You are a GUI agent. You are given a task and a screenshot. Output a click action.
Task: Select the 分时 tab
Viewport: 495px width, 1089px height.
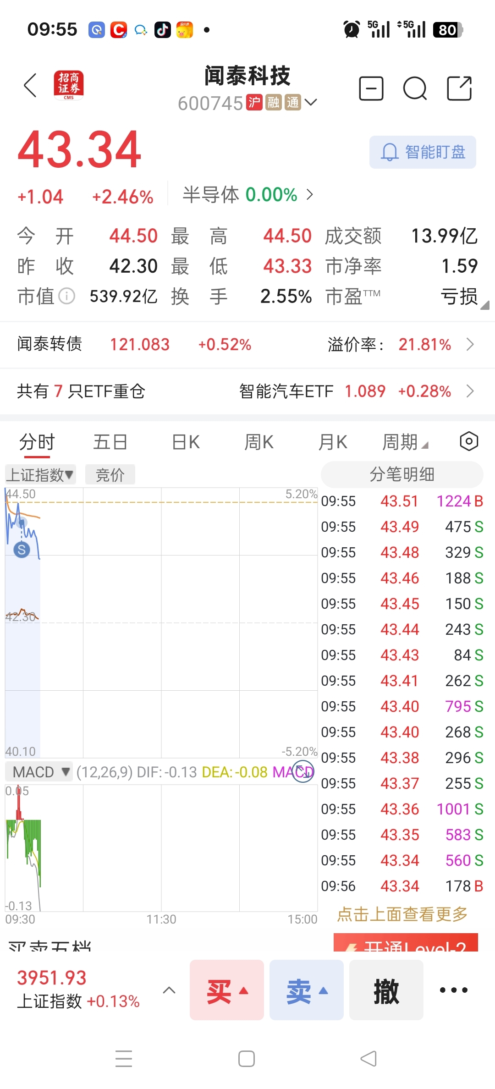[x=37, y=443]
